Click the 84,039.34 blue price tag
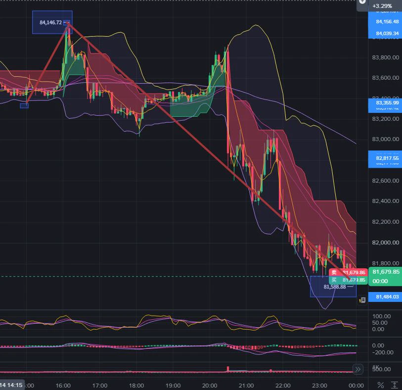 click(x=387, y=33)
